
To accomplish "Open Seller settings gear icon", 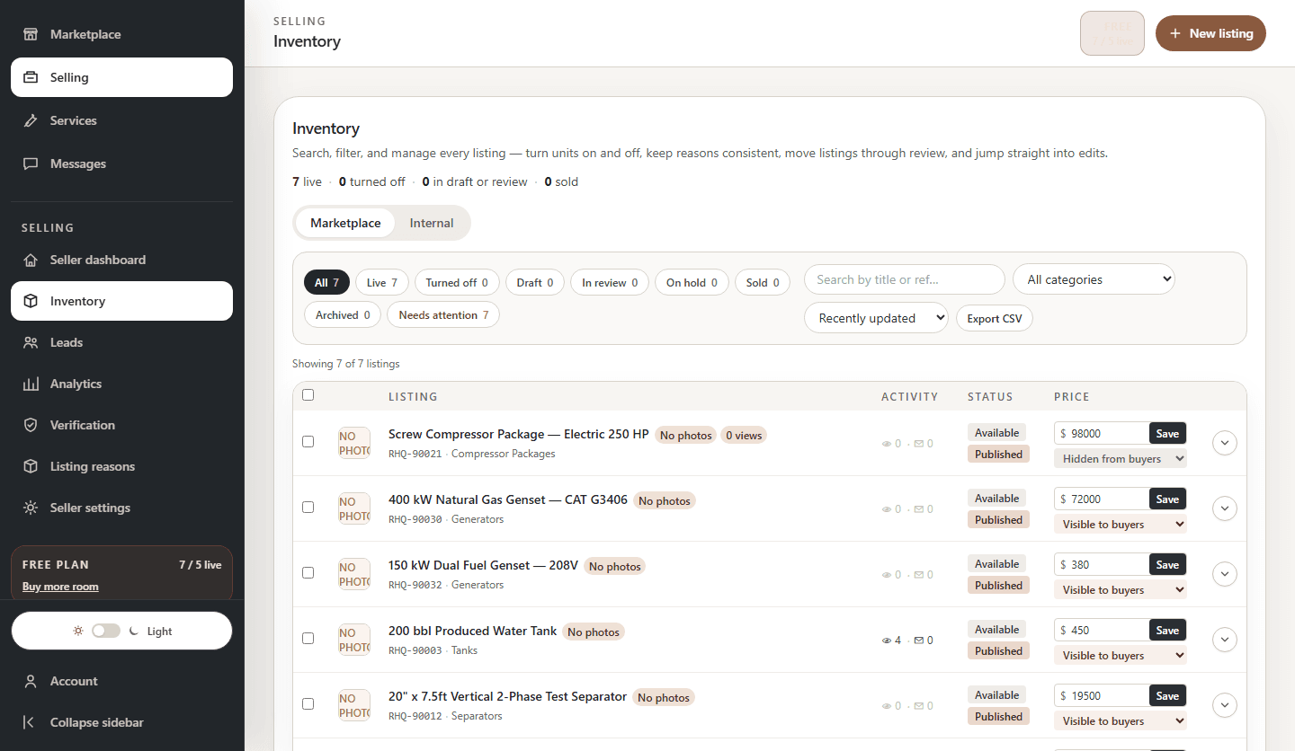I will [31, 508].
